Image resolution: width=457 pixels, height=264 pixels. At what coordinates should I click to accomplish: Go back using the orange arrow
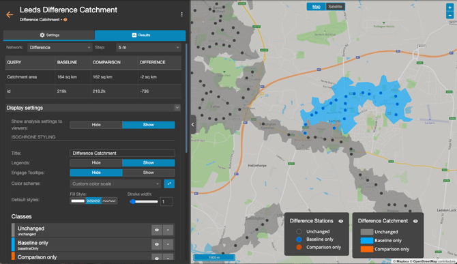coord(10,14)
